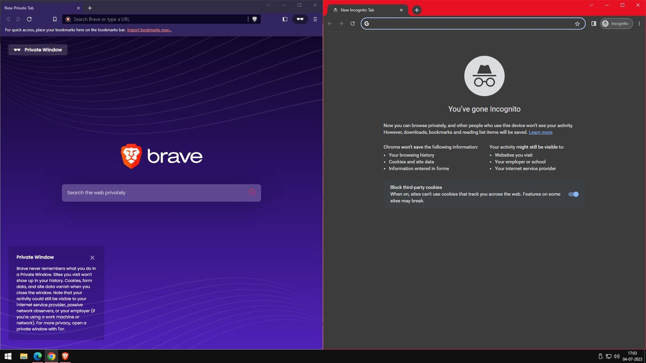
Task: Reload the Chrome incognito page
Action: coord(352,23)
